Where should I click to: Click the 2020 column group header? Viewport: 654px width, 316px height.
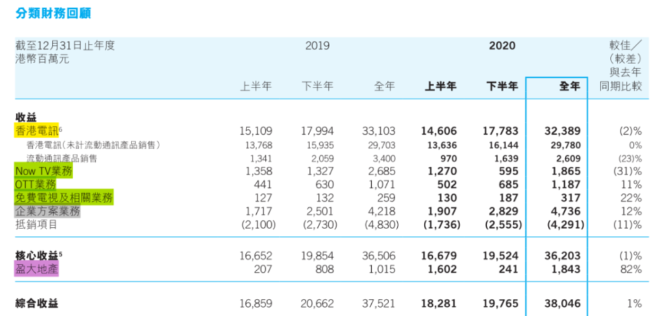click(502, 45)
